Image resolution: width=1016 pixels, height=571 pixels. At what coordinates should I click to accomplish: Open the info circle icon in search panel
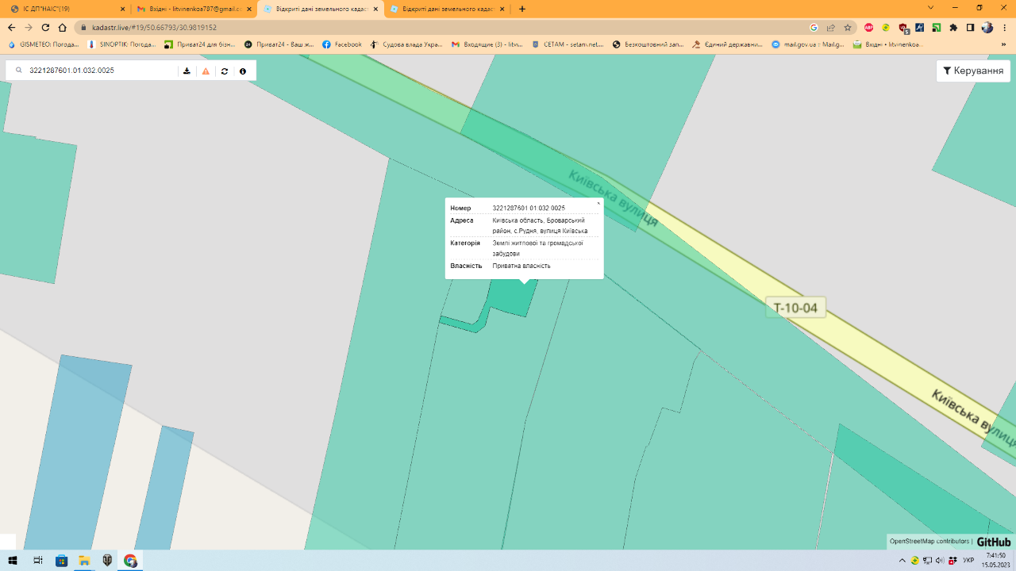pos(243,71)
